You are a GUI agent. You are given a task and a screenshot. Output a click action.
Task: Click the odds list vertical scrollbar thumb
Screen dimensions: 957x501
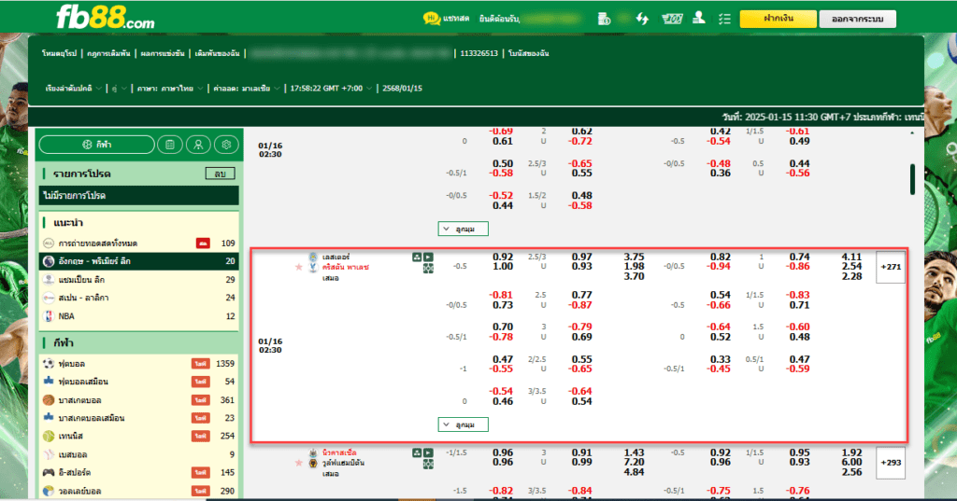coord(912,179)
